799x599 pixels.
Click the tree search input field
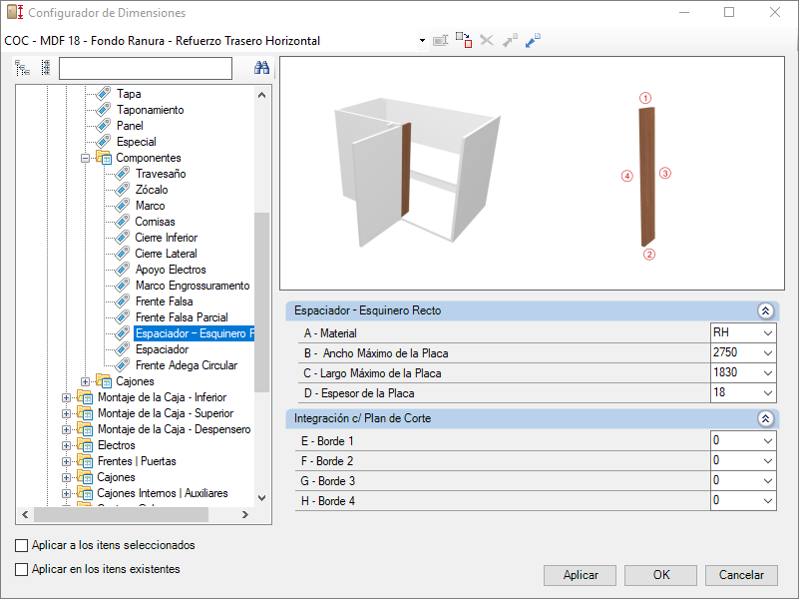click(146, 68)
